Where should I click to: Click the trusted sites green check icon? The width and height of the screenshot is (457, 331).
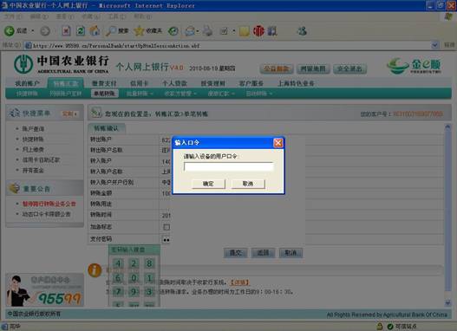pyautogui.click(x=390, y=327)
